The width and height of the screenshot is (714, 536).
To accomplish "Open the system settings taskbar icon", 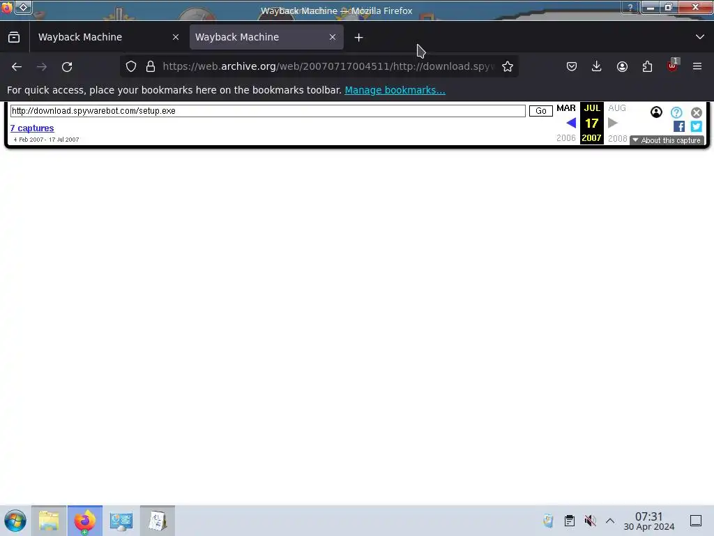I will point(121,521).
